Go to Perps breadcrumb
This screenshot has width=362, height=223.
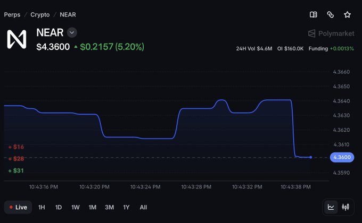tap(12, 15)
